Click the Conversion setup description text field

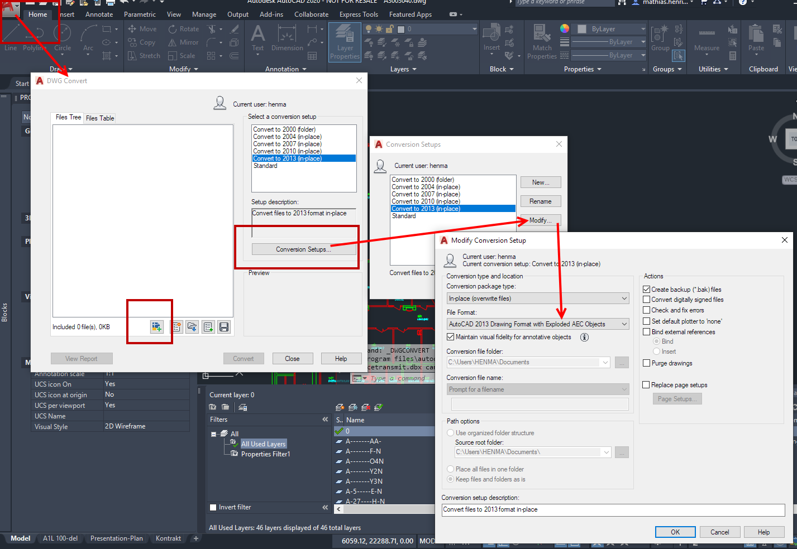(x=613, y=509)
